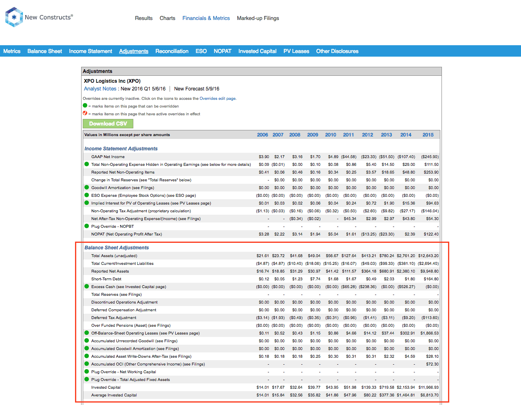521x405 pixels.
Task: Click the 2010 year column header
Action: tap(331, 135)
